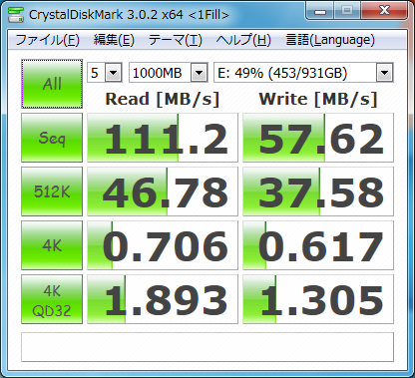Open the 編集(E) menu
The height and width of the screenshot is (378, 415).
114,40
